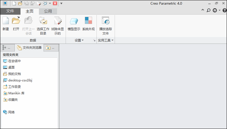Click the 拭除未显示的 ribbon button
The width and height of the screenshot is (227, 129).
pos(58,25)
